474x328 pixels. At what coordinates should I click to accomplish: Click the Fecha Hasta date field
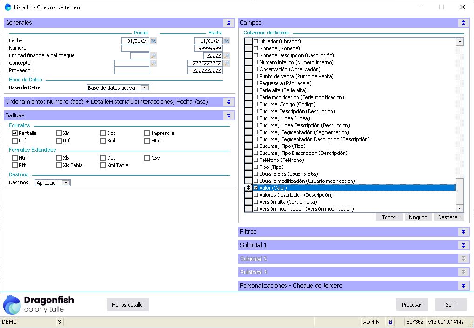208,41
